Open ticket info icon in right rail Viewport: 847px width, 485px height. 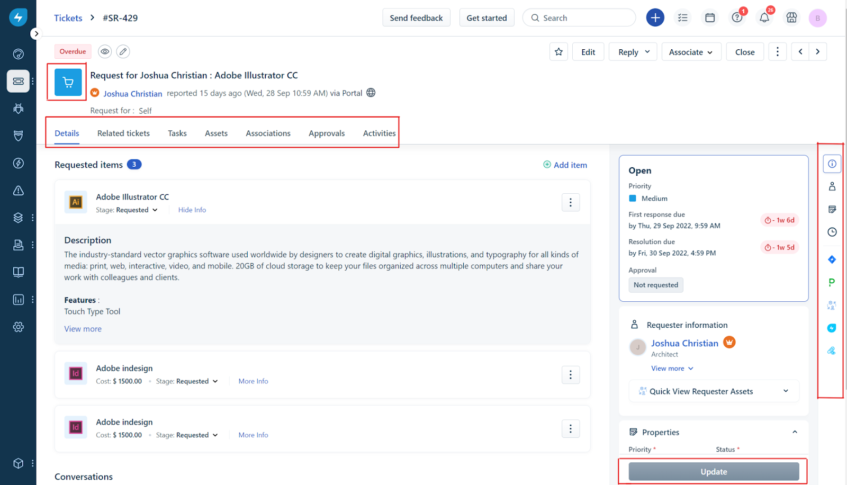832,164
